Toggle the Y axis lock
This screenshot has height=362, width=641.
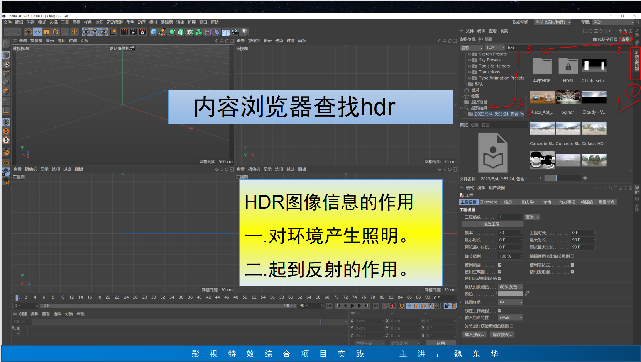pos(95,32)
